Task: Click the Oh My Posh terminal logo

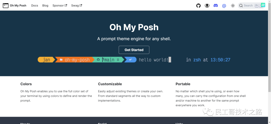Action: (6, 6)
